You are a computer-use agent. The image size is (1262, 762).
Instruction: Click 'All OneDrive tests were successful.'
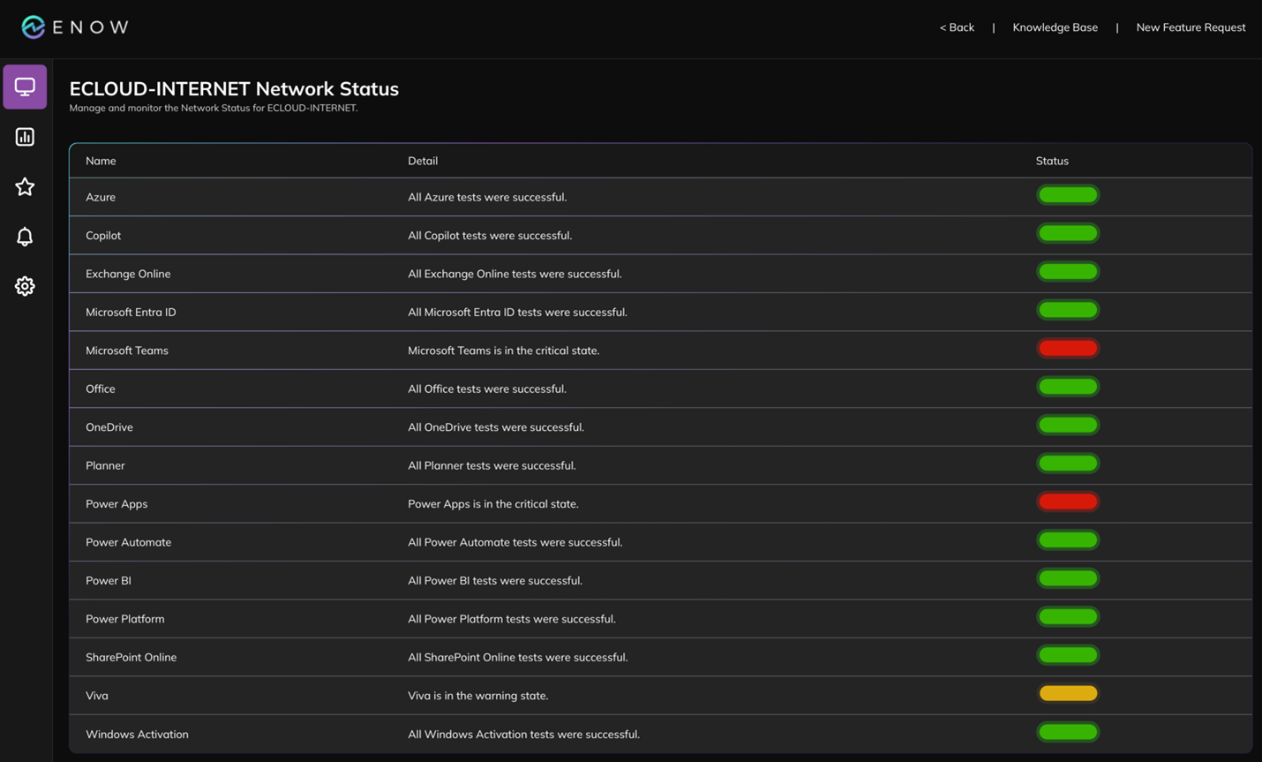[x=496, y=427]
